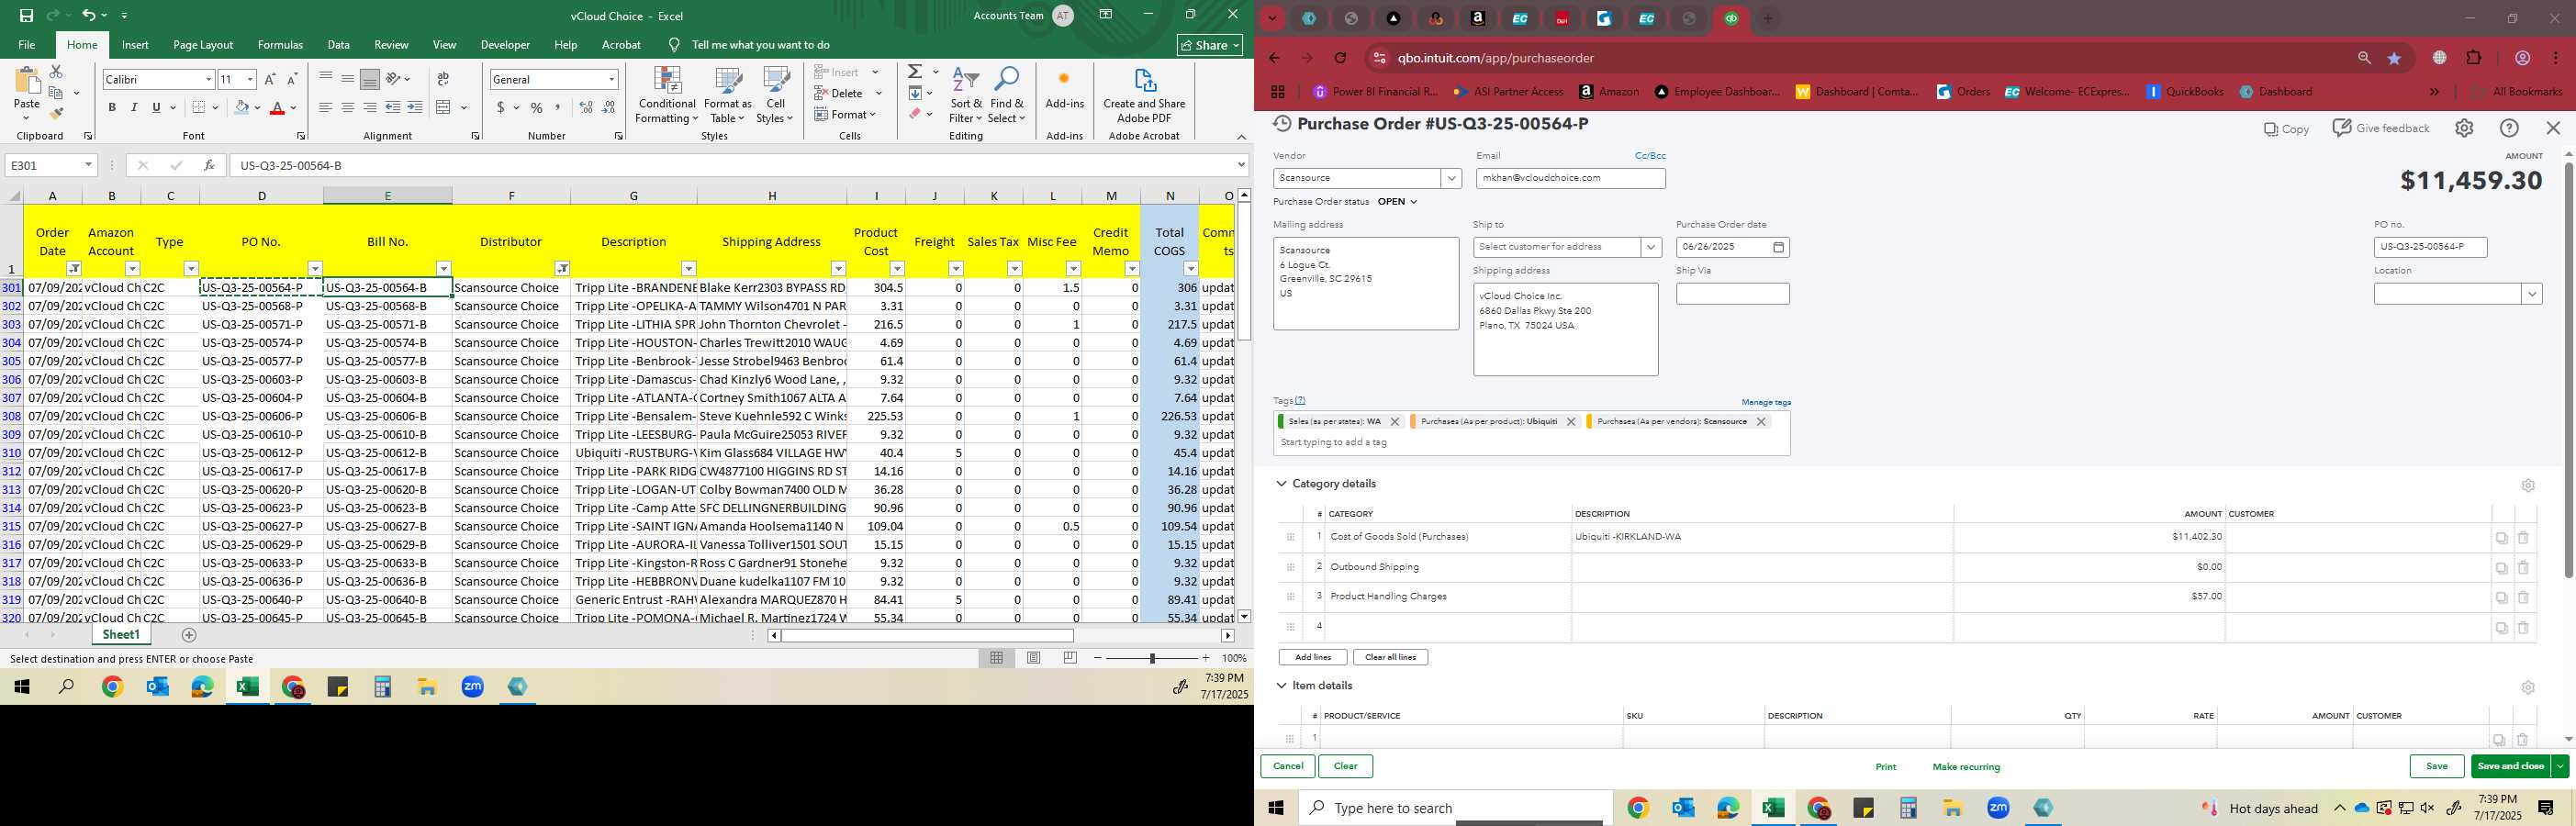Open the Page Layout ribbon tab
Viewport: 2576px width, 826px height.
[x=203, y=45]
